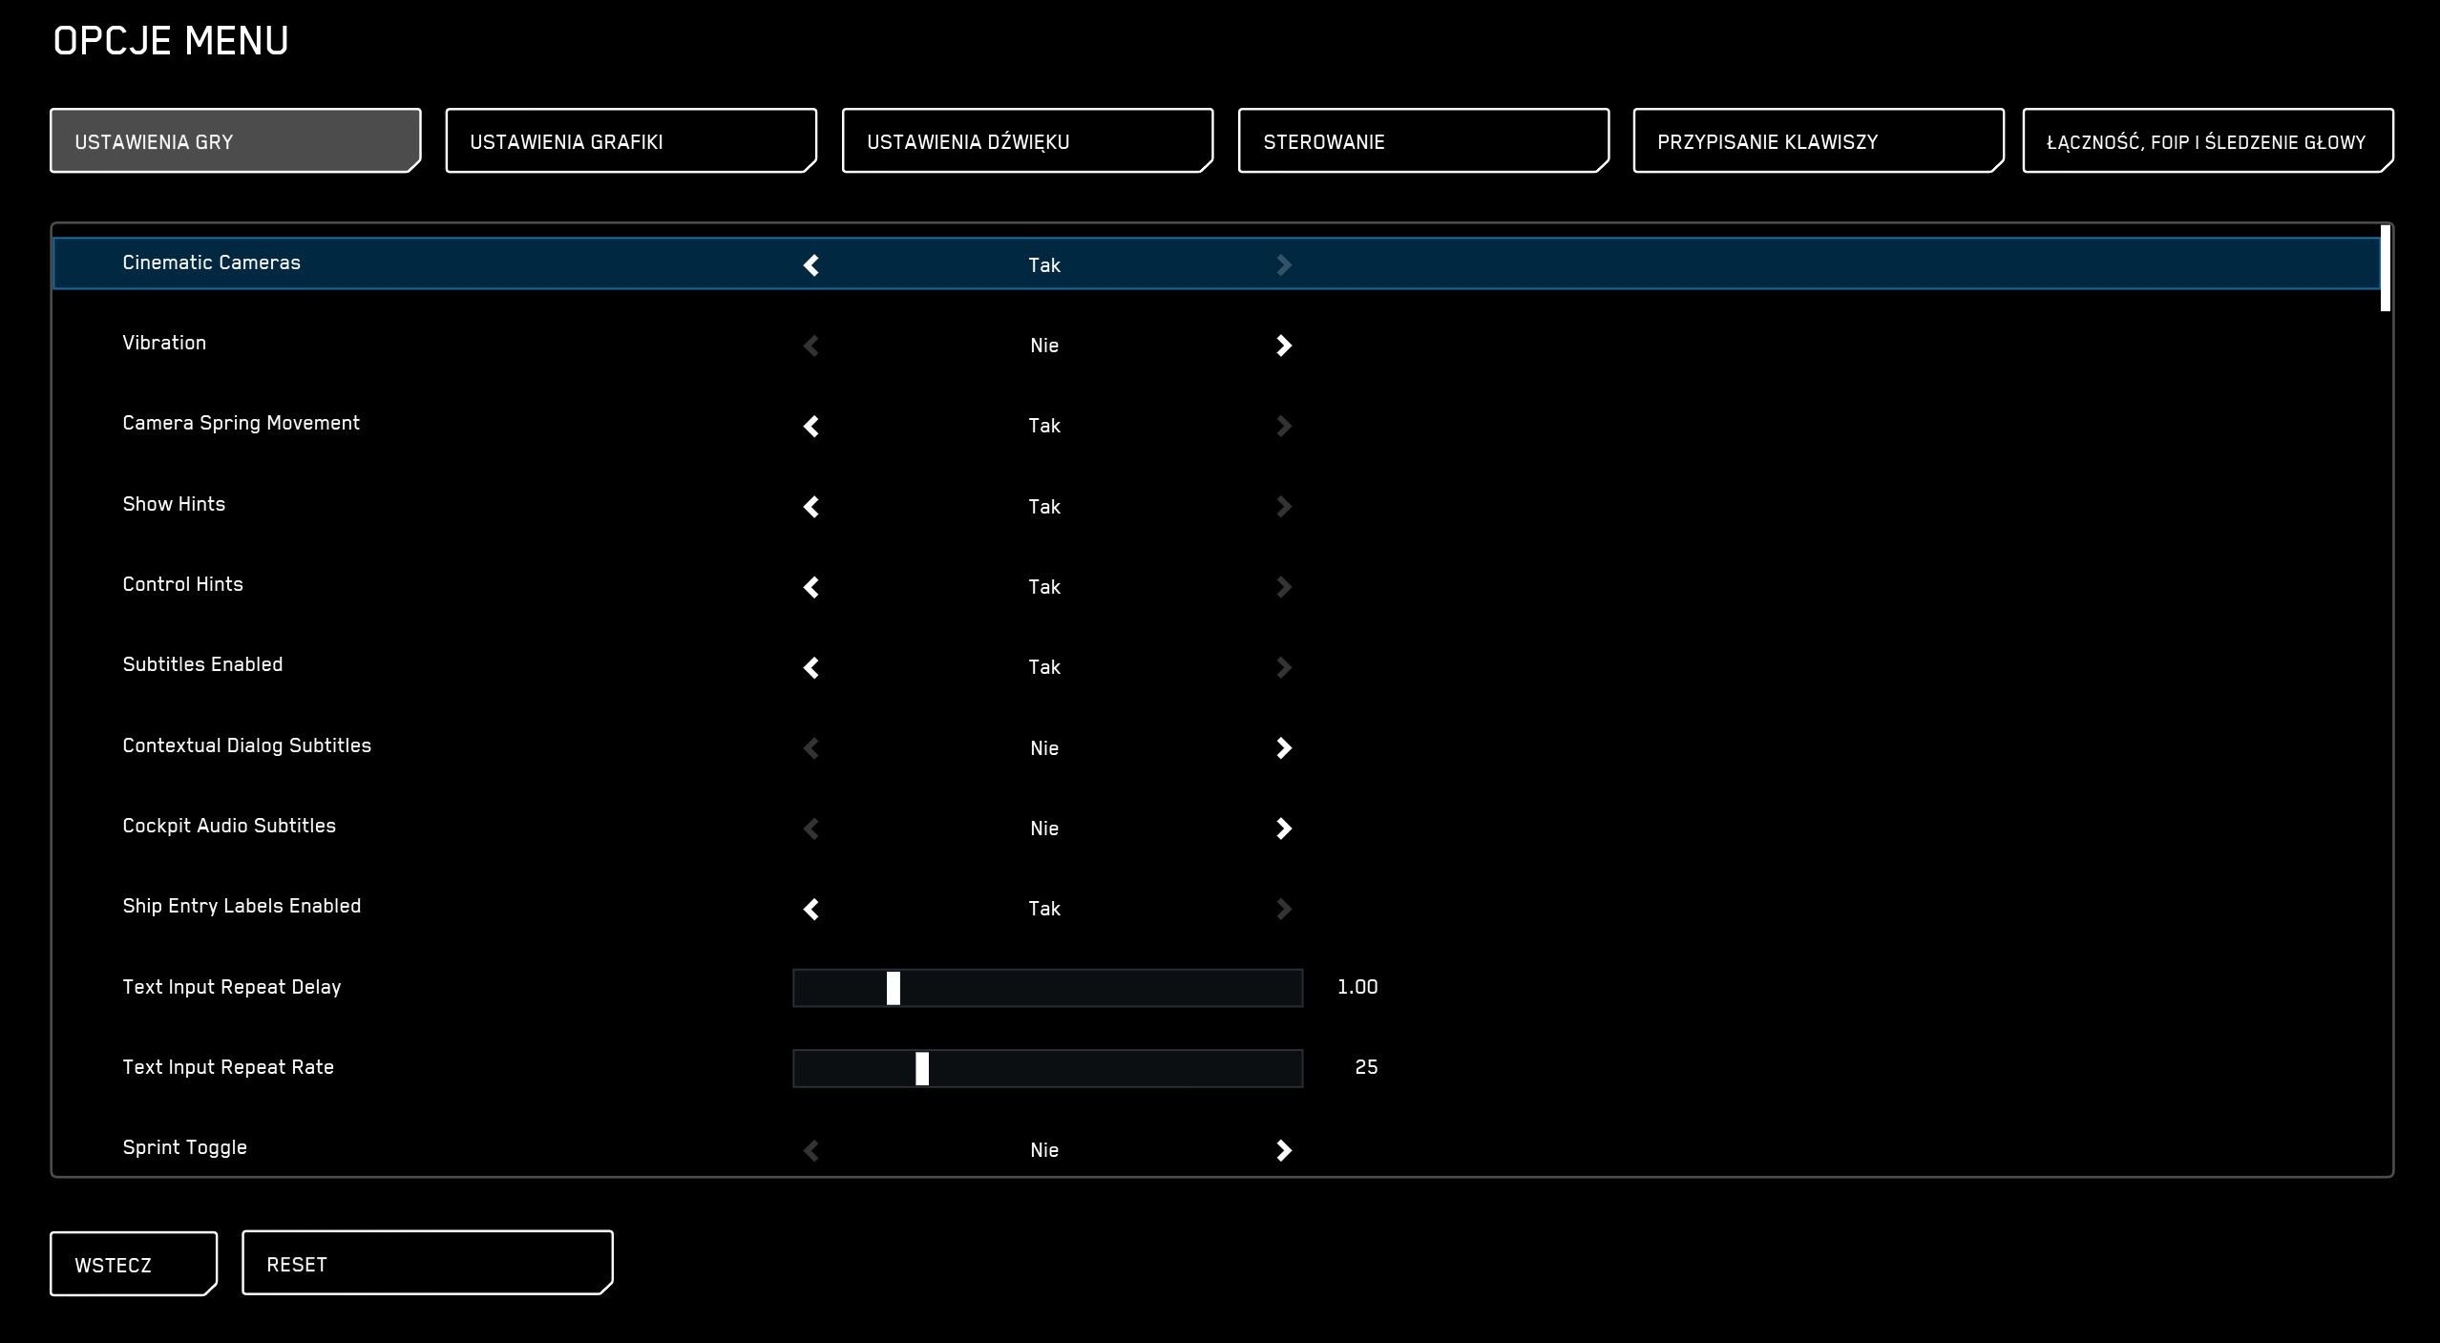Click the Tak value for Show Hints
The width and height of the screenshot is (2440, 1343).
(1044, 507)
